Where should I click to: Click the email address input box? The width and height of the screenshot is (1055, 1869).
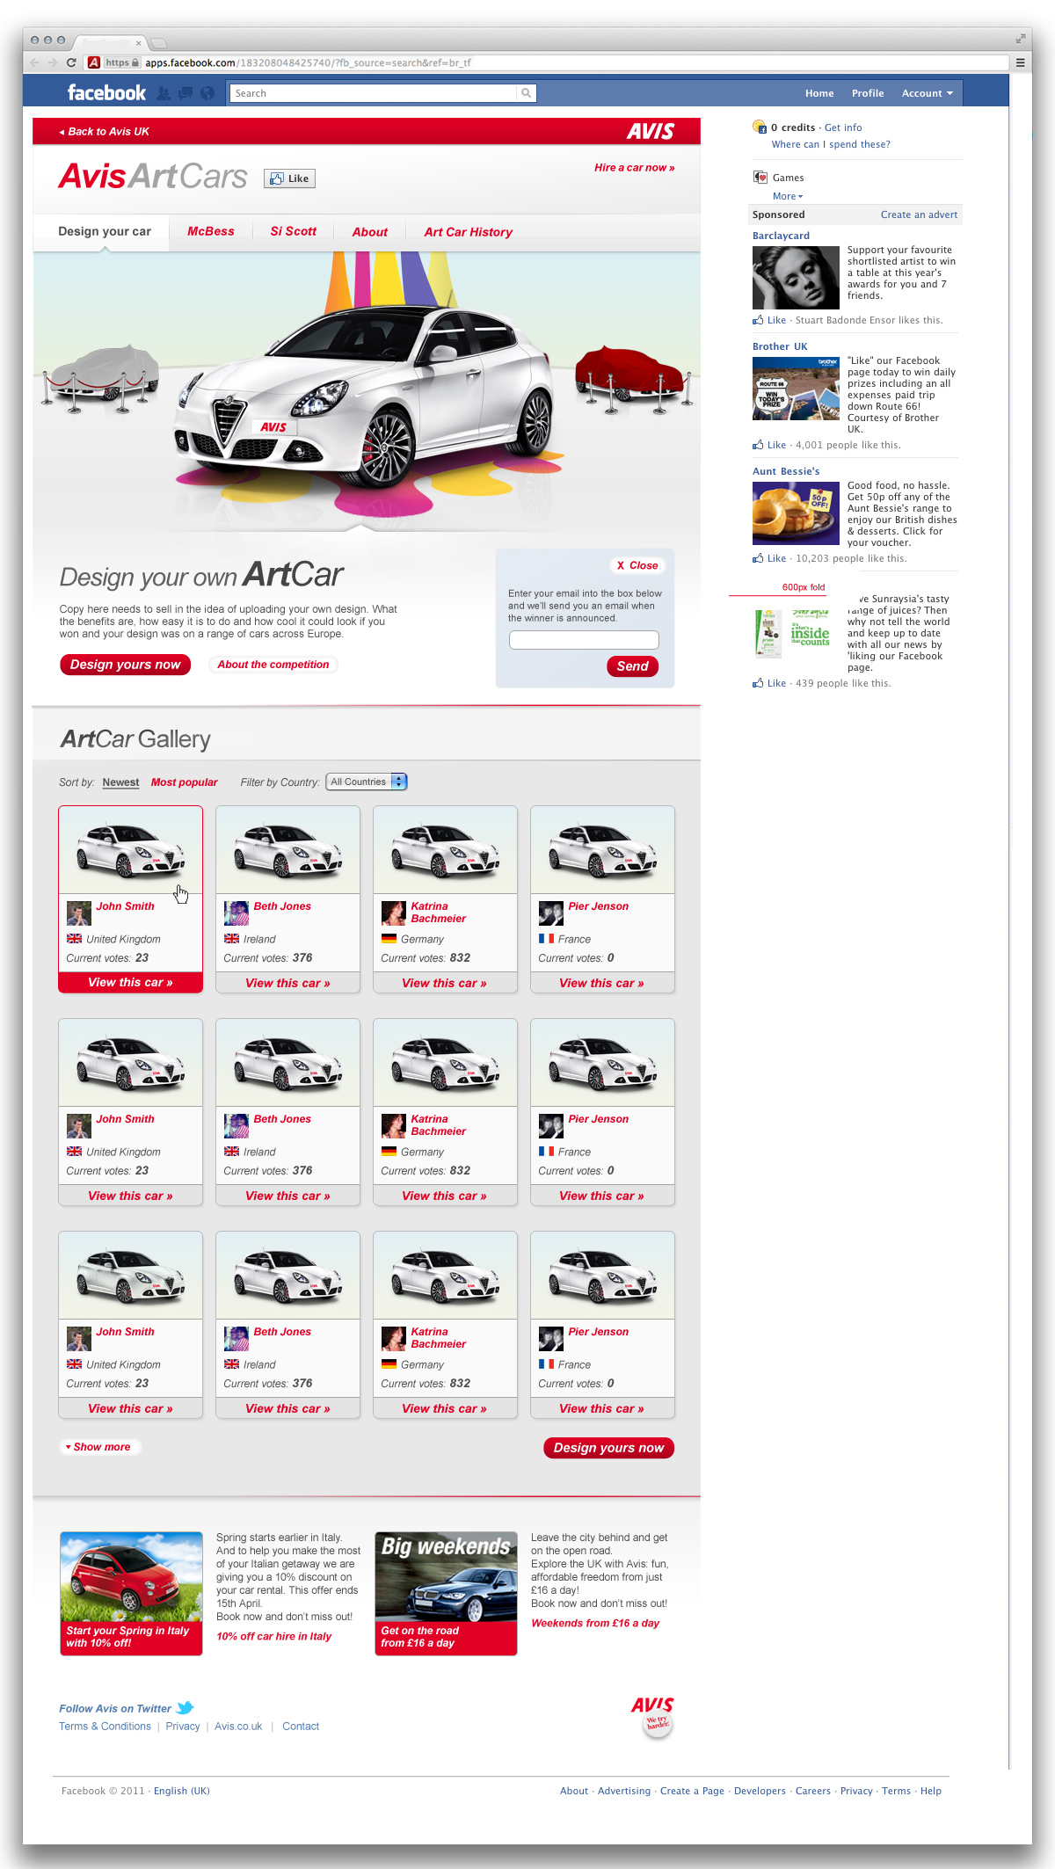pos(584,640)
